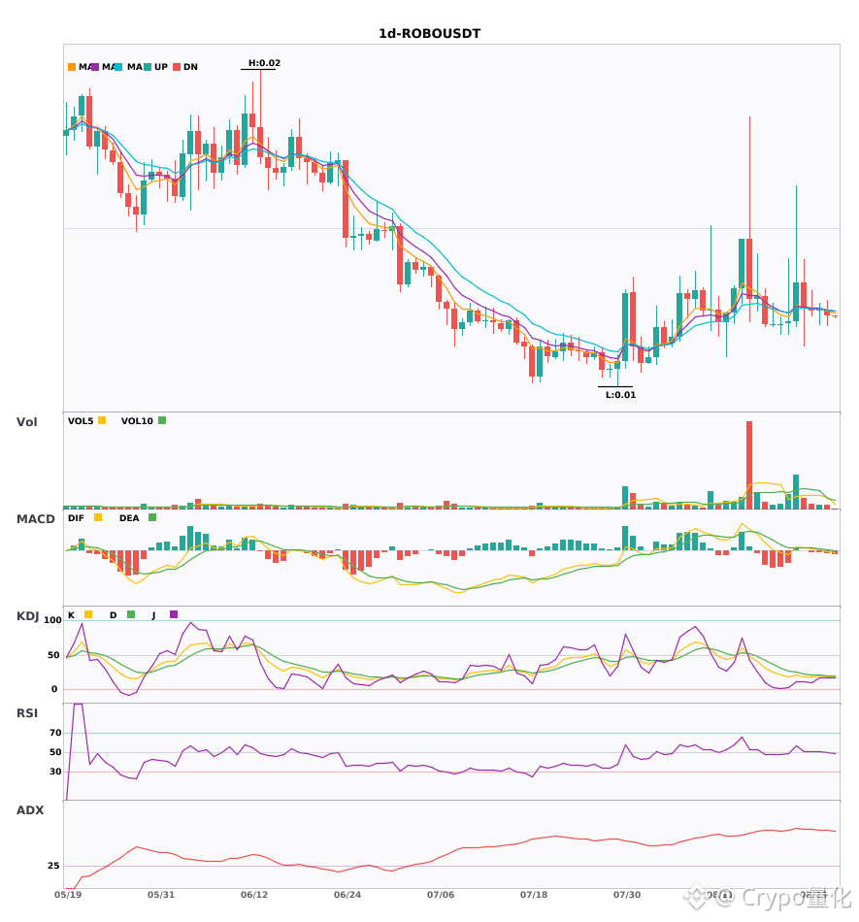
Task: Click the DIF legend text
Action: coord(76,518)
